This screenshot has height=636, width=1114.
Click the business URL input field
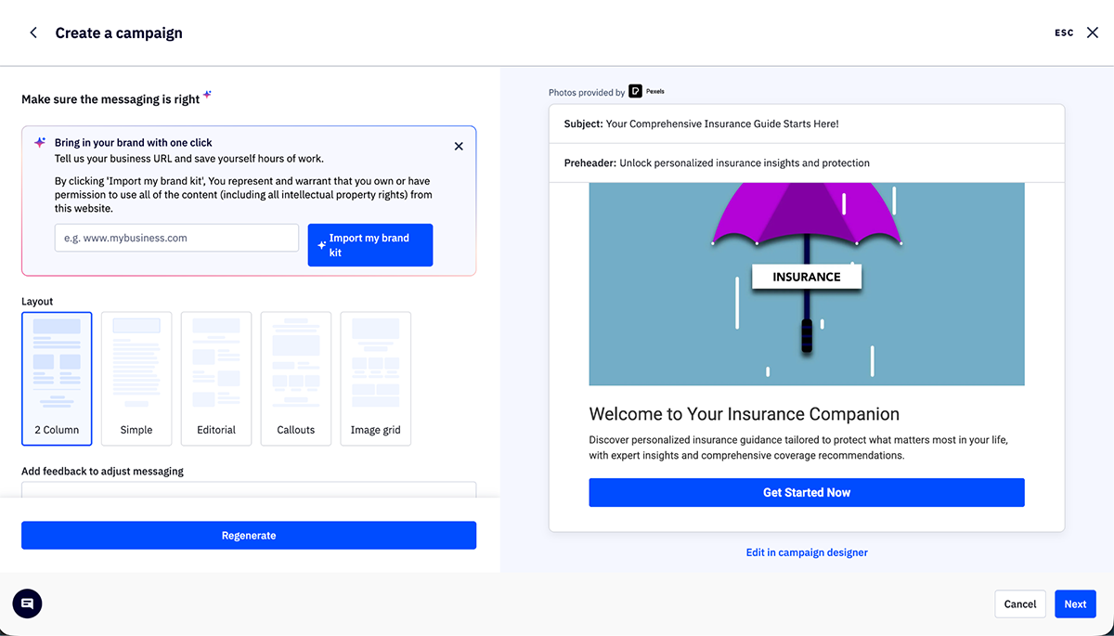click(x=175, y=238)
